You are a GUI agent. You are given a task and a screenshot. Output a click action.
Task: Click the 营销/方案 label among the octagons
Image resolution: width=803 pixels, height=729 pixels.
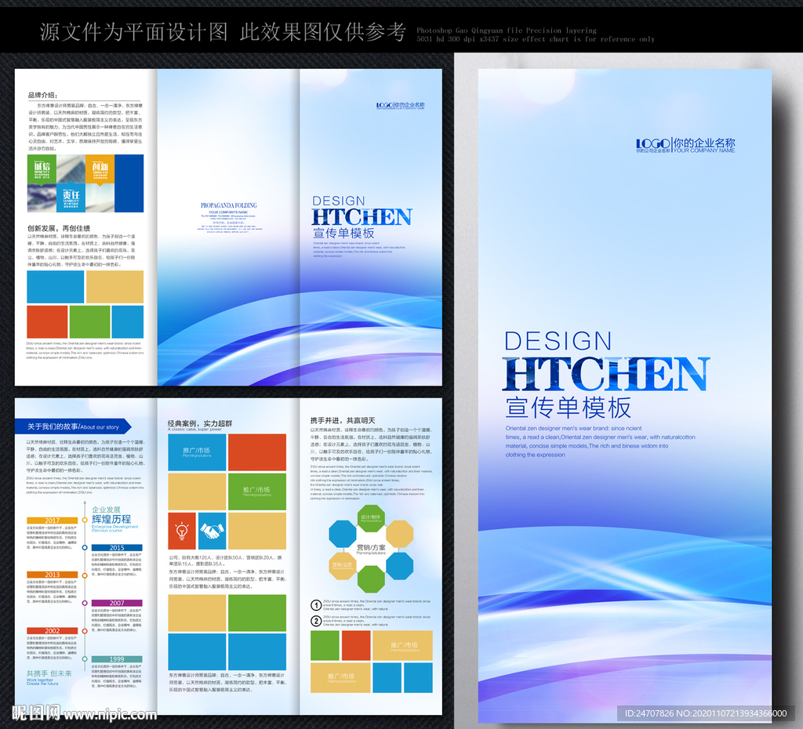click(371, 547)
